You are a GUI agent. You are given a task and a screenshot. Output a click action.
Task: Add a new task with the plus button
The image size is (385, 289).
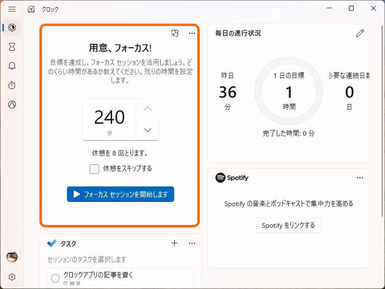pyautogui.click(x=174, y=243)
